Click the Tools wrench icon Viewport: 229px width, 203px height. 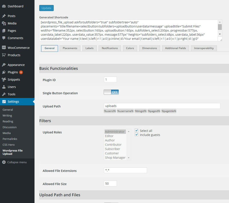click(x=4, y=94)
